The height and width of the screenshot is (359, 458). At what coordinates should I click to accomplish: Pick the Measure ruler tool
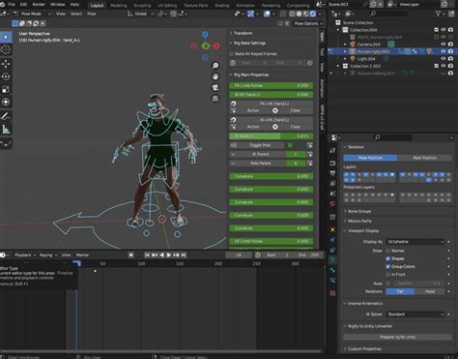tap(6, 130)
